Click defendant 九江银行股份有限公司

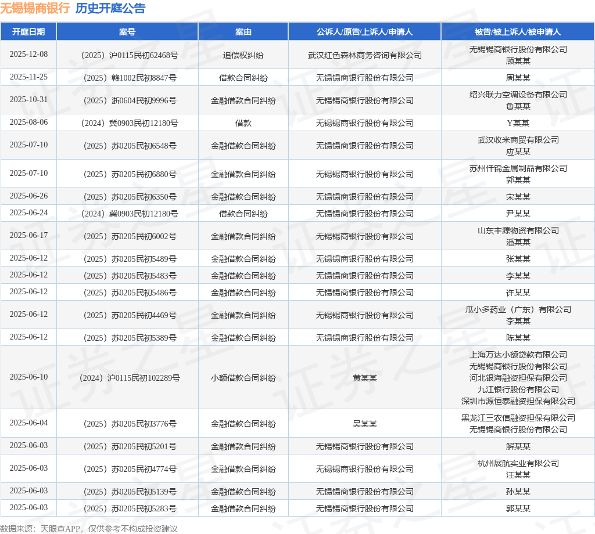(518, 389)
